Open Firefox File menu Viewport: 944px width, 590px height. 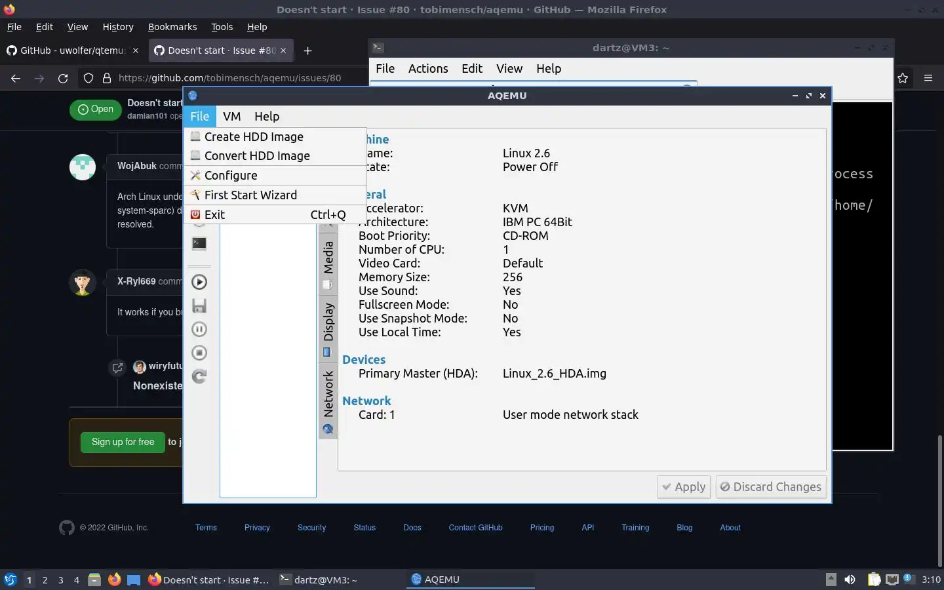14,27
